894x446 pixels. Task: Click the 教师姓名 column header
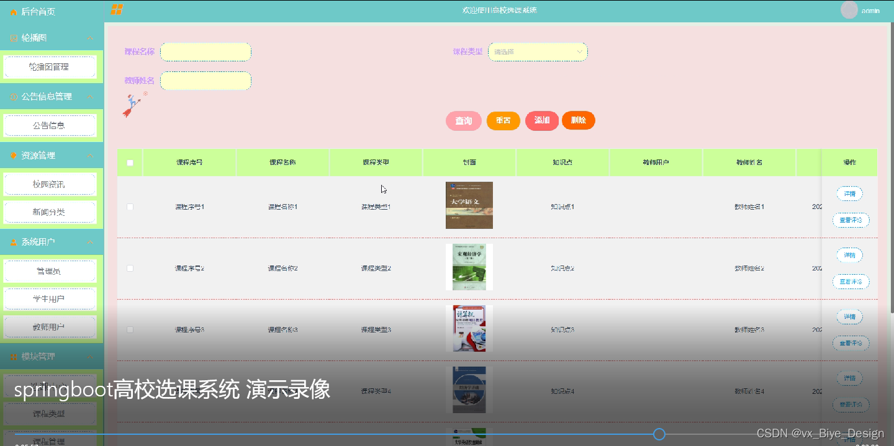point(749,163)
